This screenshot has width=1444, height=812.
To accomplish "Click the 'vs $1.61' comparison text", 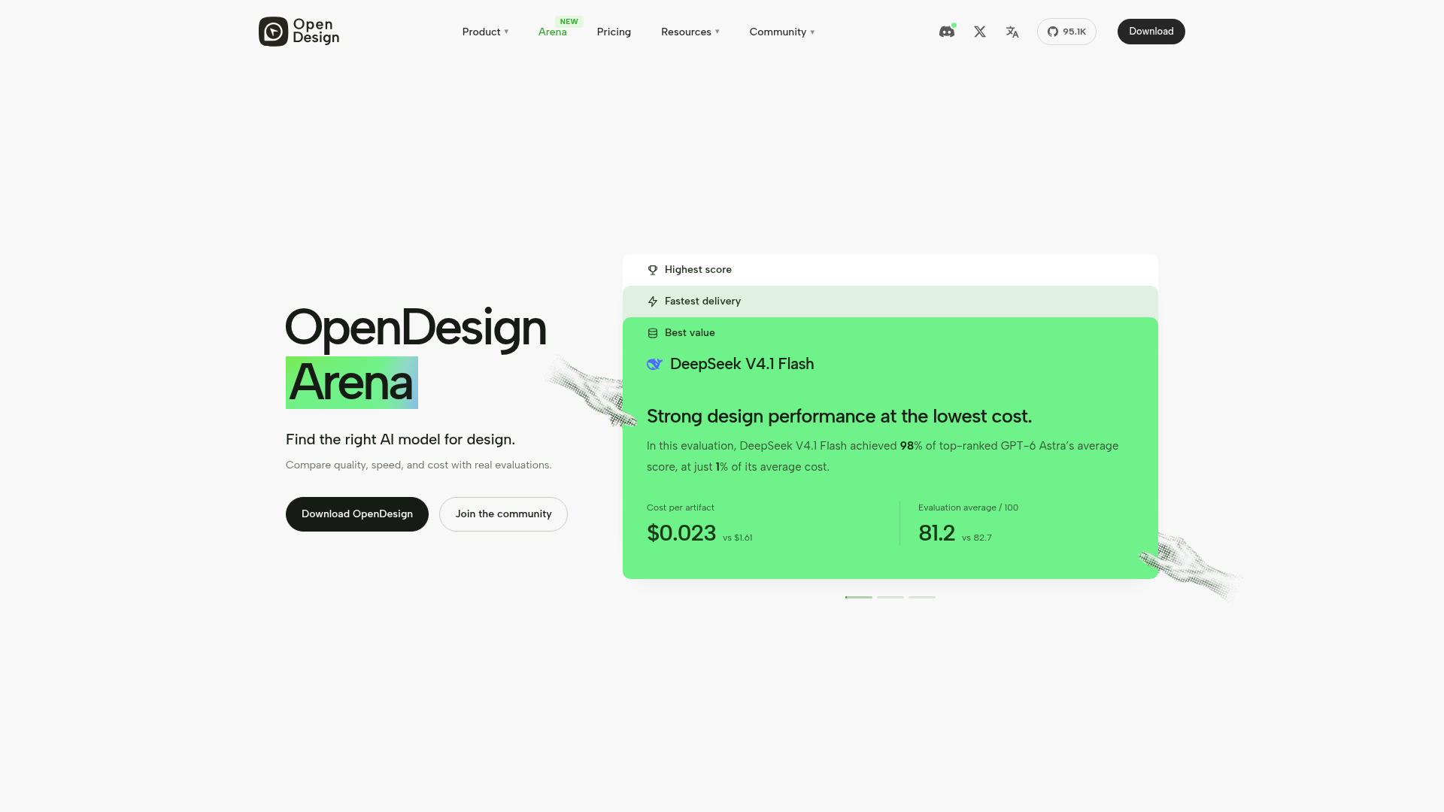I will [x=737, y=538].
